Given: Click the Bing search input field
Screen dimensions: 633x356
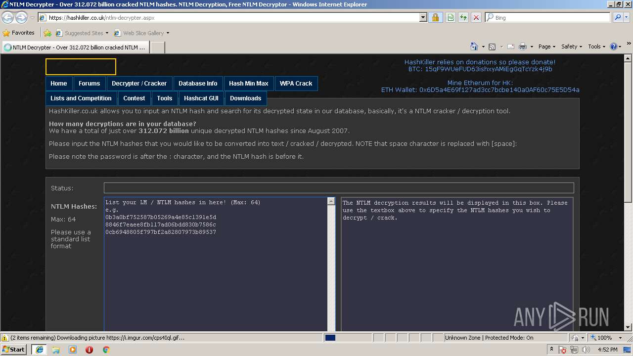Looking at the screenshot, I should click(548, 17).
